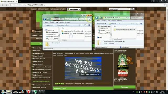Viewport: 168px width, 94px height.
Task: Open Файл menu in mods window
Action: (x=99, y=21)
